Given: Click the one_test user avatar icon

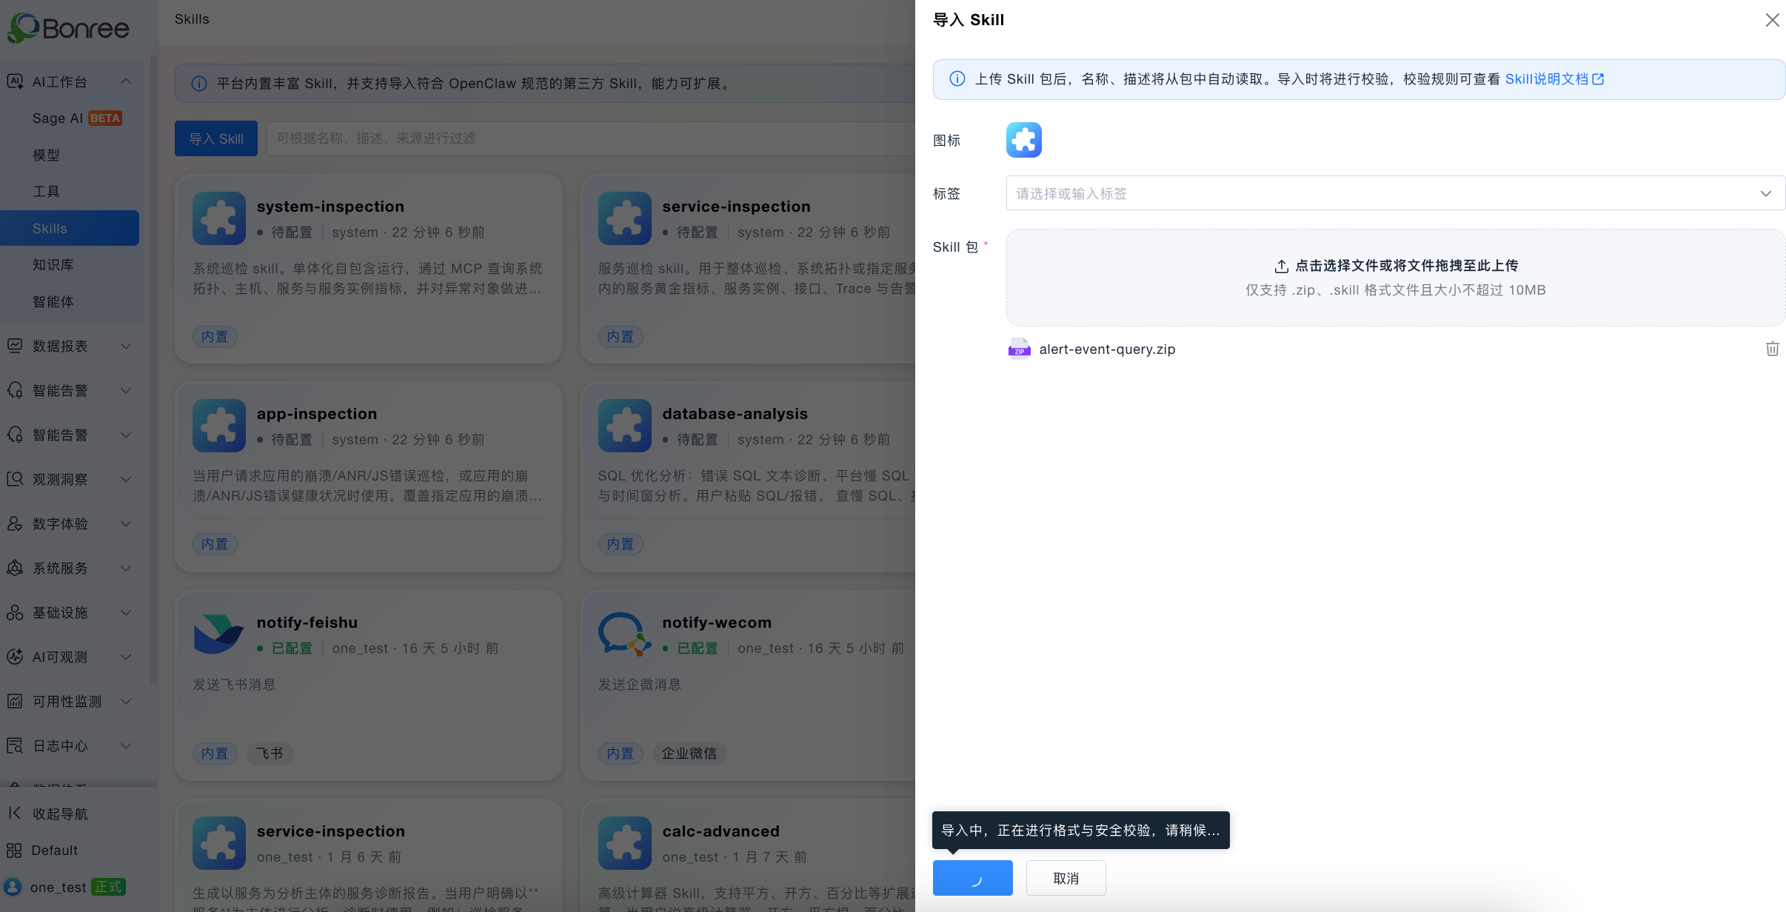Looking at the screenshot, I should click(x=13, y=887).
